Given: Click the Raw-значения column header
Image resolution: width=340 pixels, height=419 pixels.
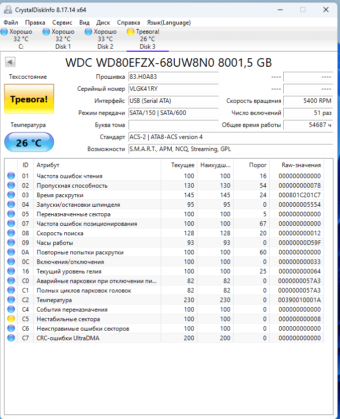Looking at the screenshot, I should point(301,165).
